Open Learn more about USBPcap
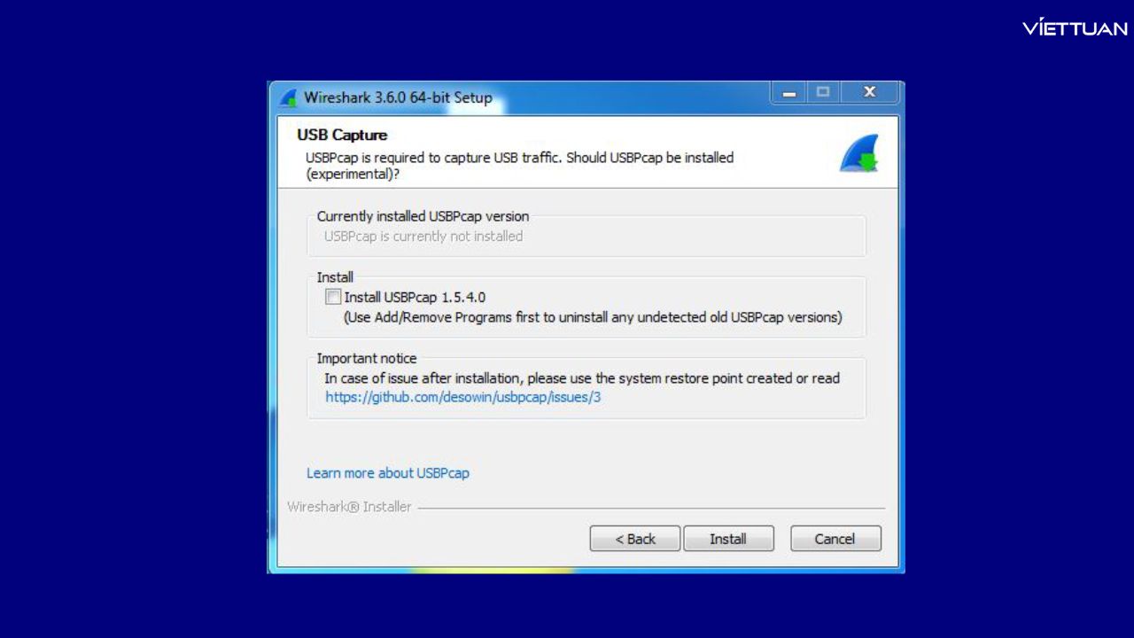Viewport: 1134px width, 638px height. [x=387, y=472]
